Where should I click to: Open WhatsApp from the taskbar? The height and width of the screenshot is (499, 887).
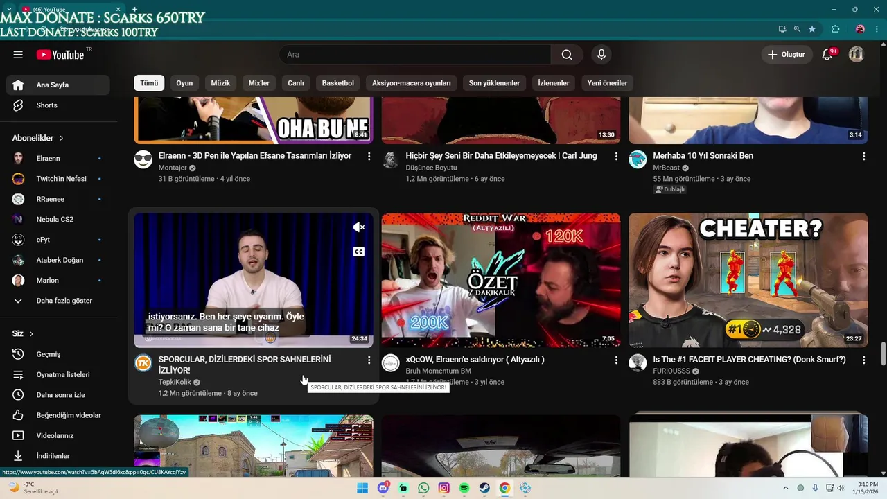pos(423,488)
